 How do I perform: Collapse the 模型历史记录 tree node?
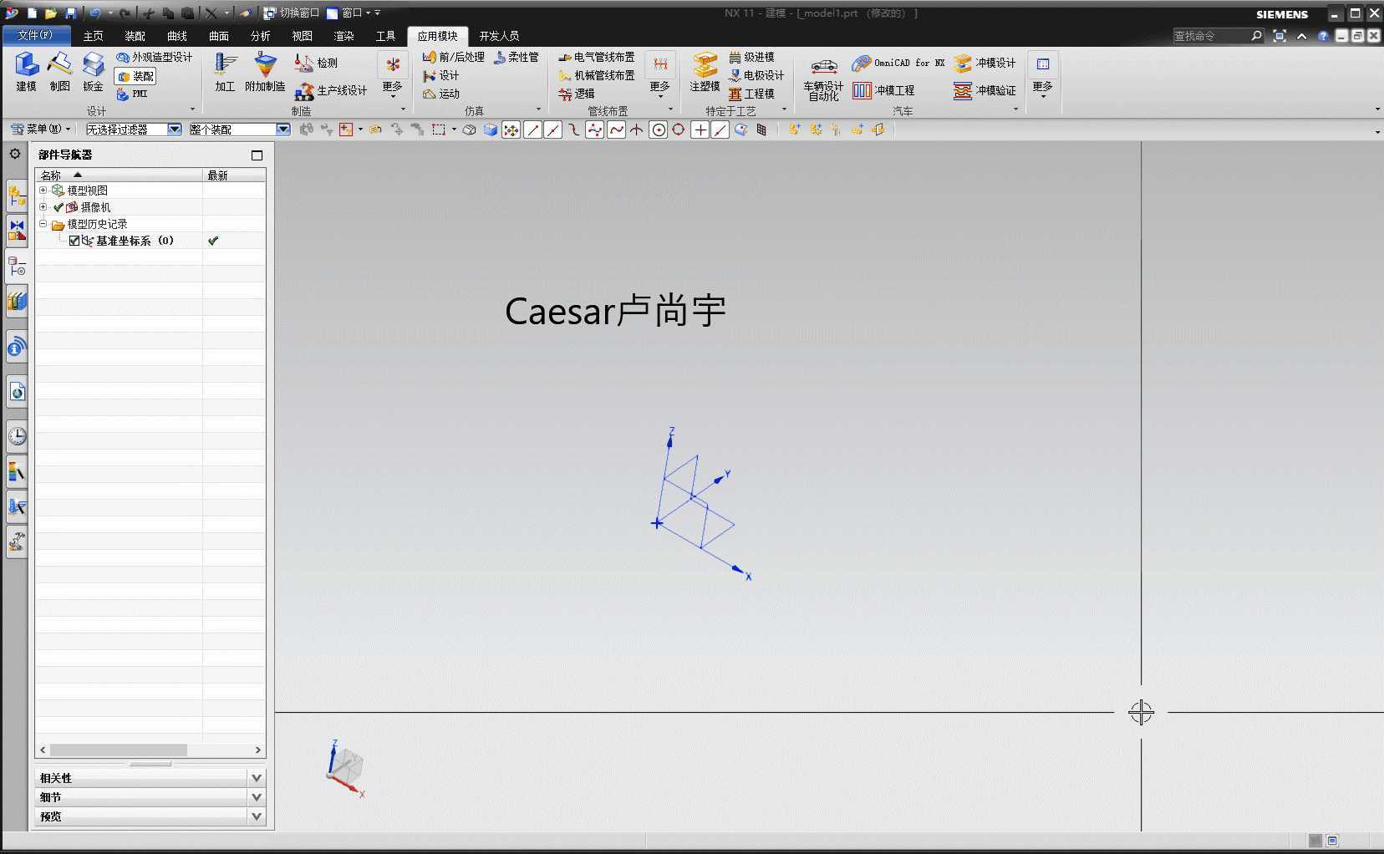pyautogui.click(x=43, y=224)
